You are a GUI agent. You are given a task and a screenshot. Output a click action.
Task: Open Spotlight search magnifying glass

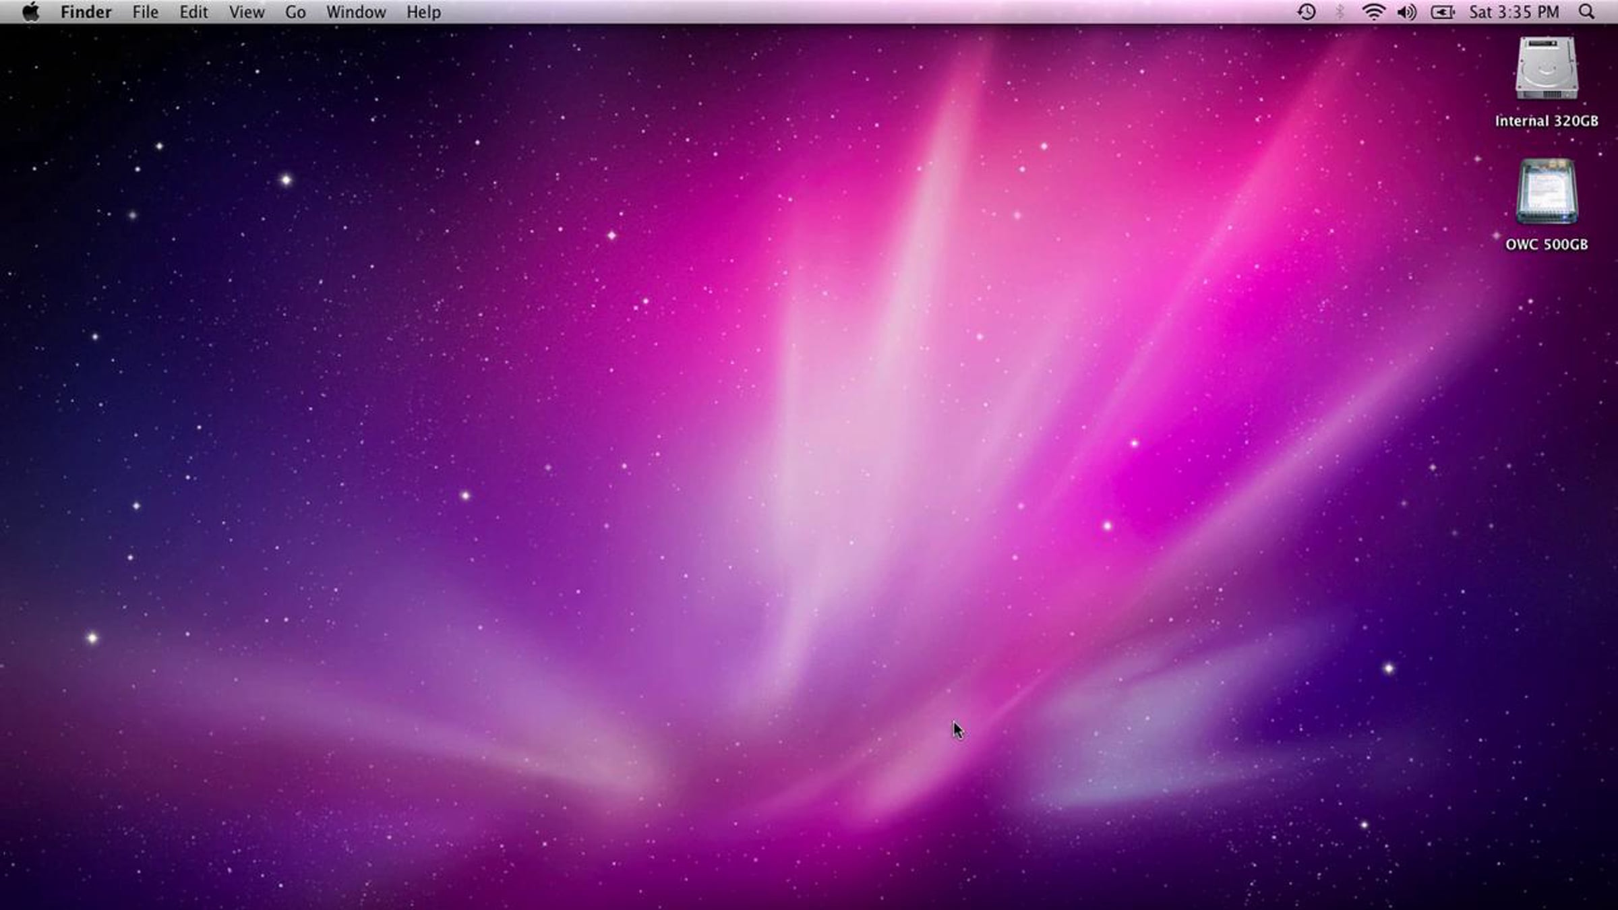tap(1587, 12)
